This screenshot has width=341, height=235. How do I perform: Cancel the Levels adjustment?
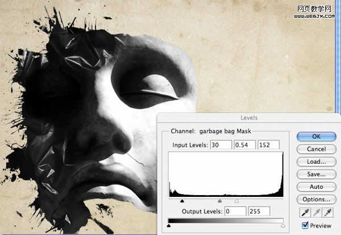point(317,149)
